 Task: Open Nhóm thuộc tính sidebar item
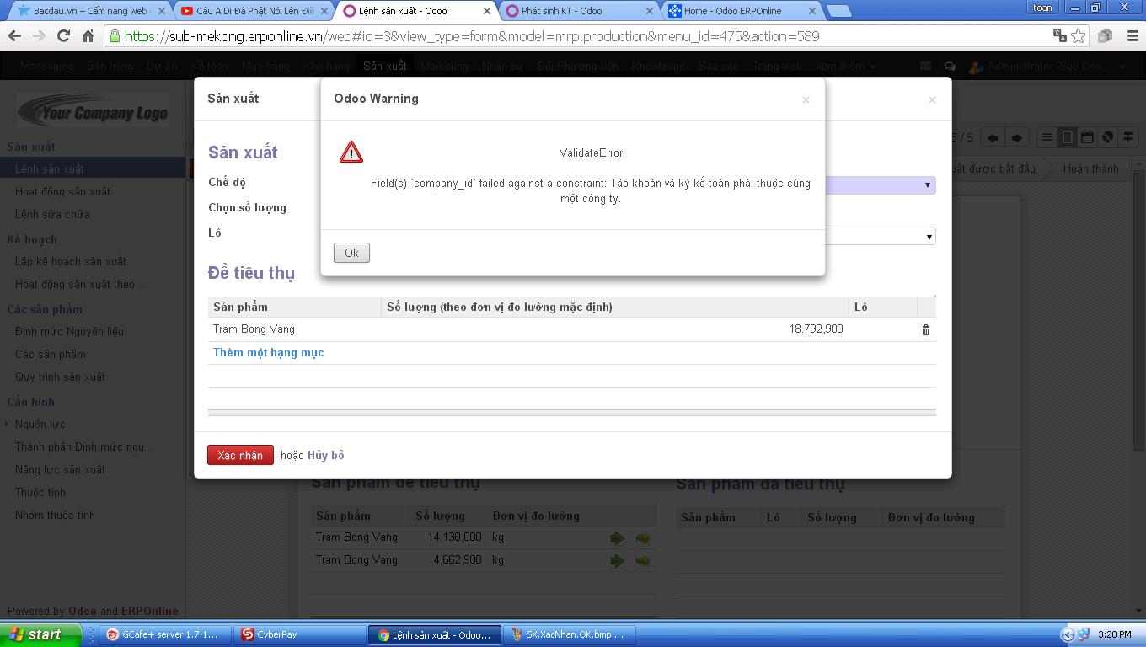(55, 515)
